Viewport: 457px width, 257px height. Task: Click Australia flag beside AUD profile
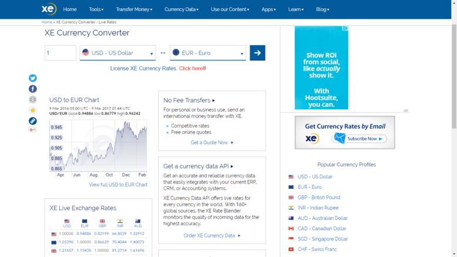pos(291,218)
